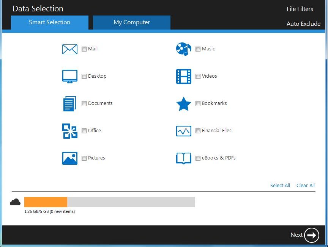Viewport: 328px width, 247px height.
Task: Click the Next arrow circle icon
Action: coord(312,235)
